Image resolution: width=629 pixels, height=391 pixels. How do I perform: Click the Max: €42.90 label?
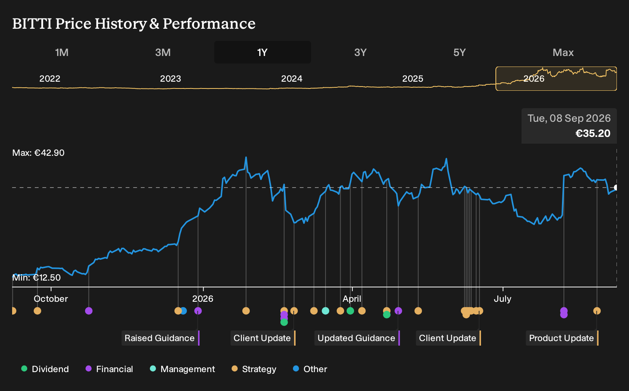38,153
